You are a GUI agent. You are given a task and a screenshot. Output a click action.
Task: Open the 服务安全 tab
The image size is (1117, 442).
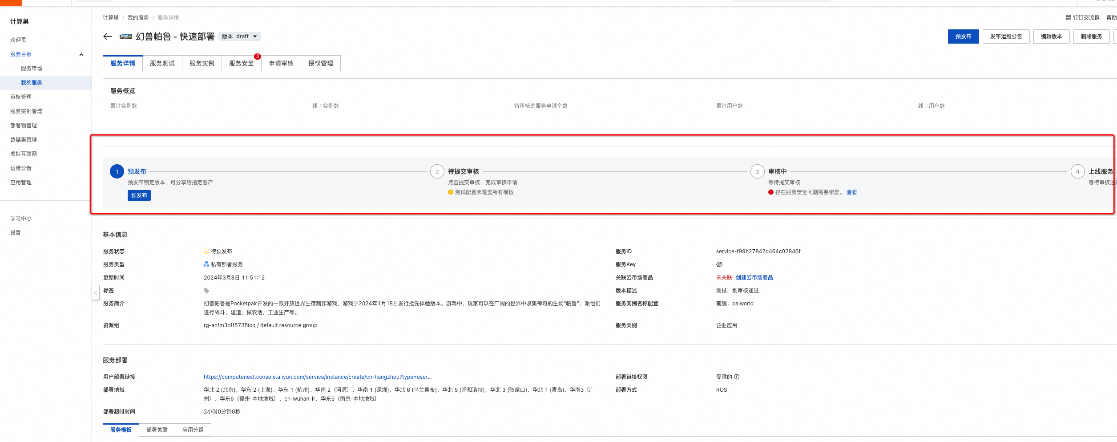tap(242, 63)
